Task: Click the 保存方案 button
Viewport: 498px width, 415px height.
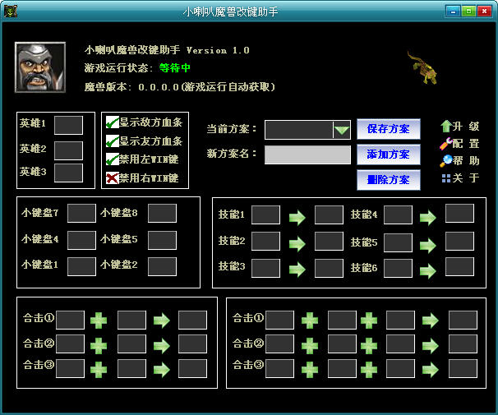Action: 389,129
